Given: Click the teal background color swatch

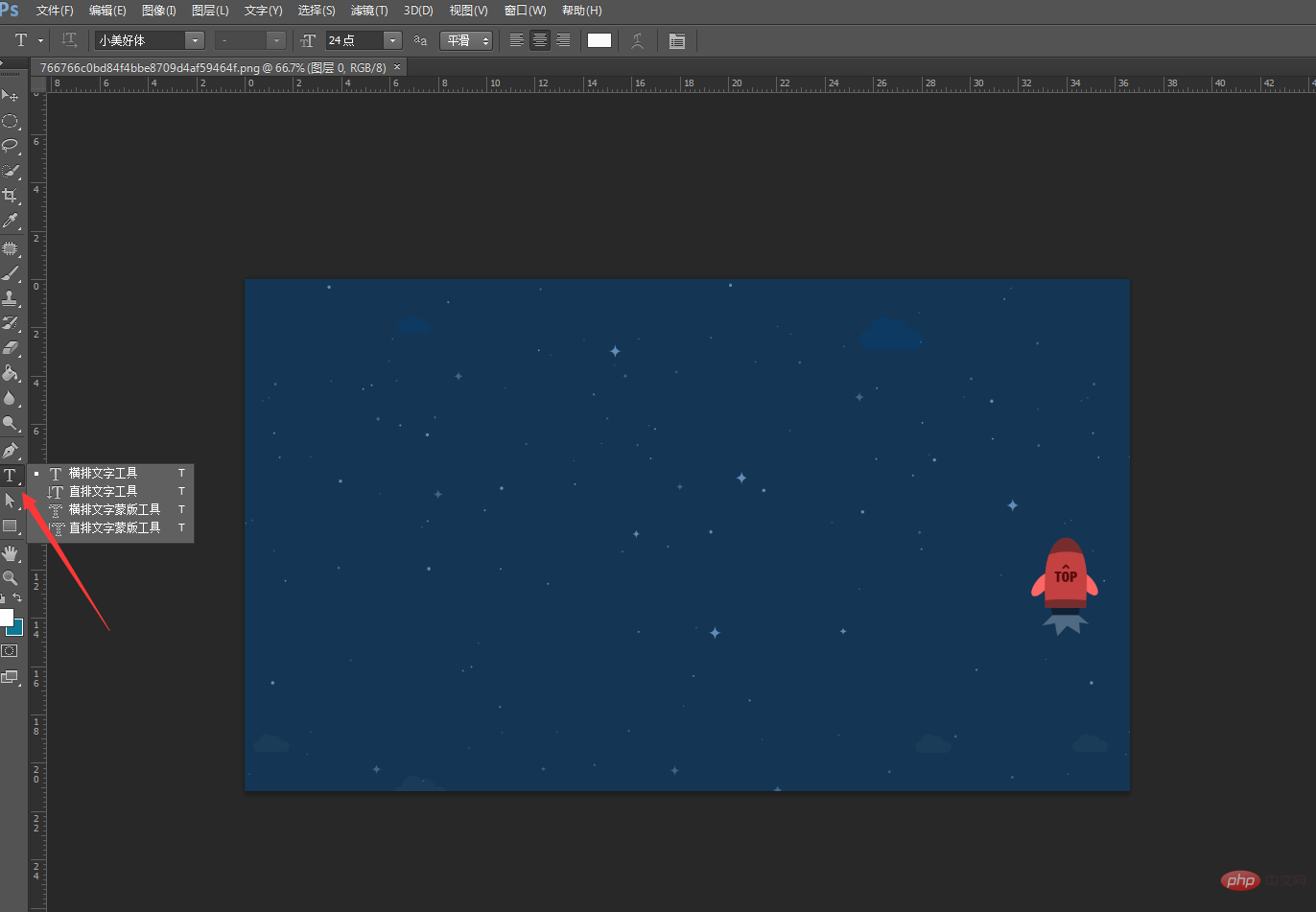Looking at the screenshot, I should (17, 628).
